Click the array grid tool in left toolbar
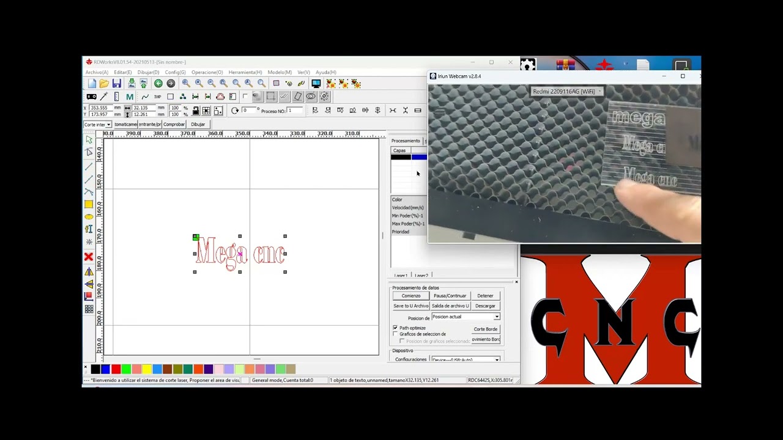783x440 pixels. [89, 309]
